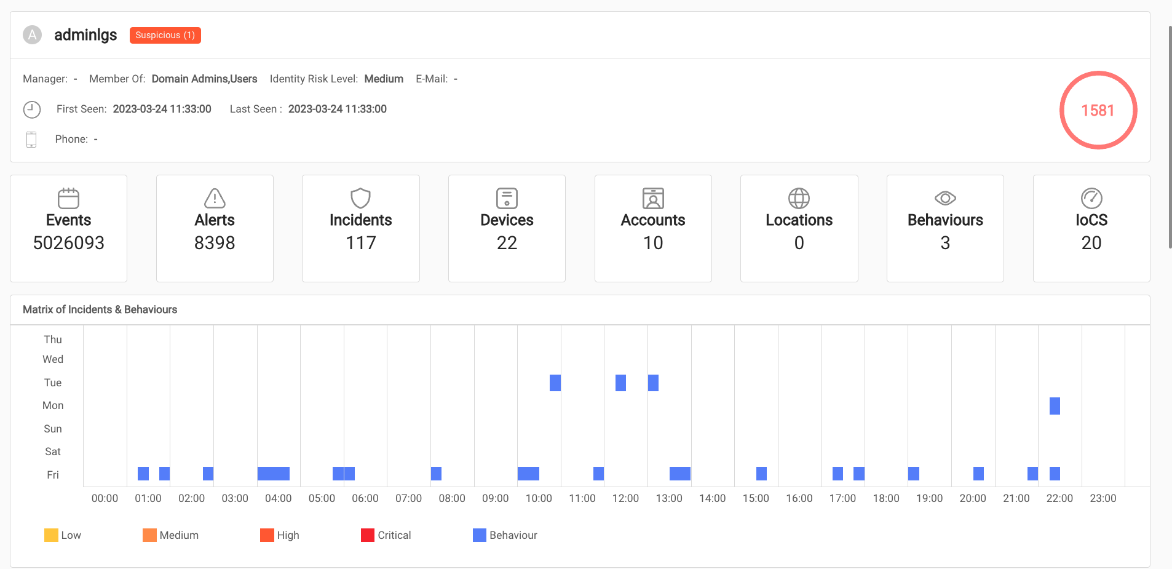Toggle the High legend swatch
The width and height of the screenshot is (1172, 569).
click(267, 535)
